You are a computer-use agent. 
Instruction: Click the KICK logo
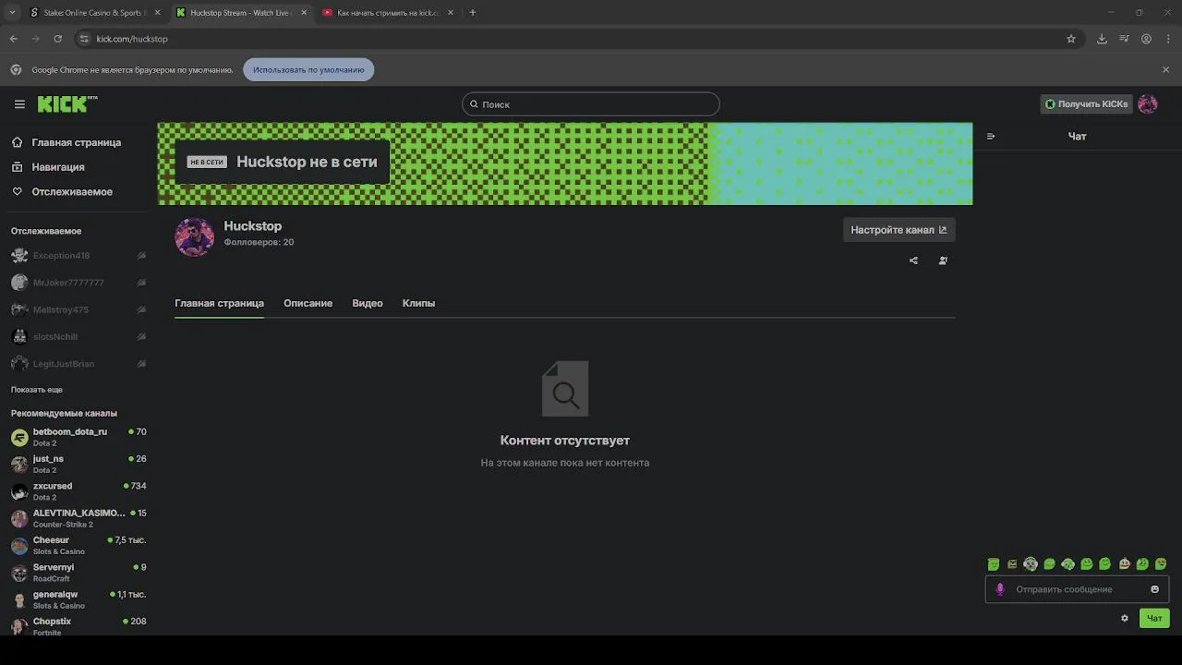(x=67, y=104)
